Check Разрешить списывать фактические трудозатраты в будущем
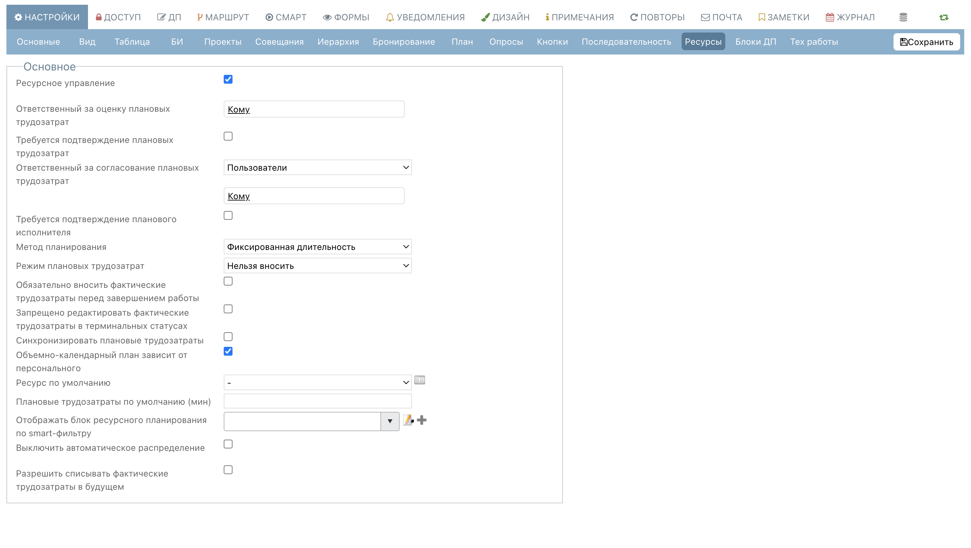The width and height of the screenshot is (971, 548). 228,469
